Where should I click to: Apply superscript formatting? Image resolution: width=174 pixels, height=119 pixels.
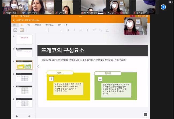[x=94, y=30]
